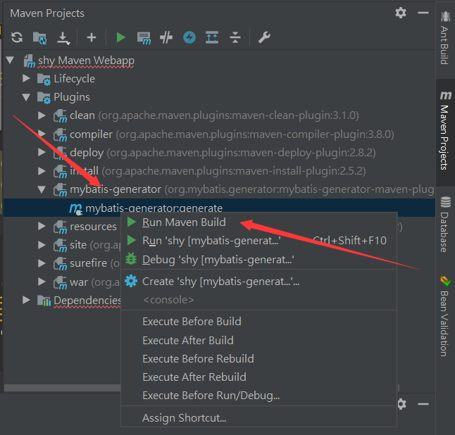Expand the clean plugin node
The height and width of the screenshot is (435, 455).
coord(42,115)
